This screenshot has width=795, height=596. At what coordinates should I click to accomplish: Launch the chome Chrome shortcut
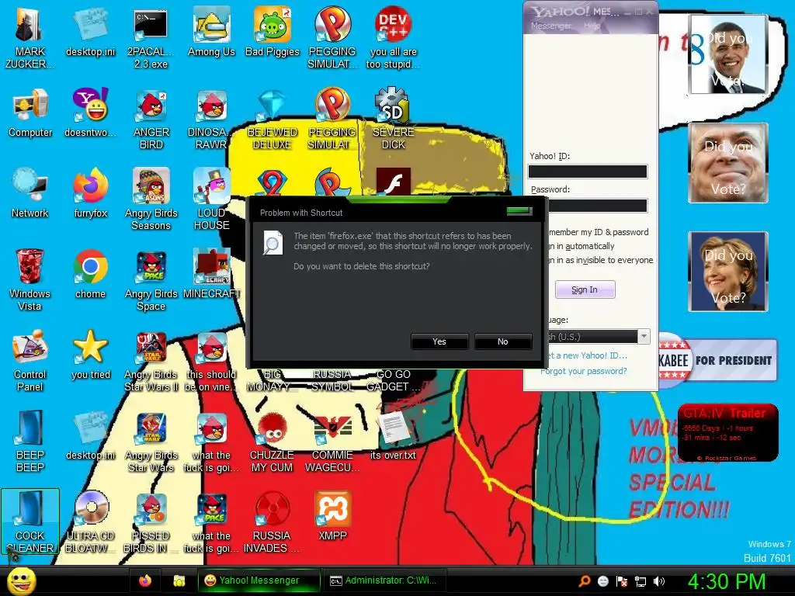tap(90, 274)
